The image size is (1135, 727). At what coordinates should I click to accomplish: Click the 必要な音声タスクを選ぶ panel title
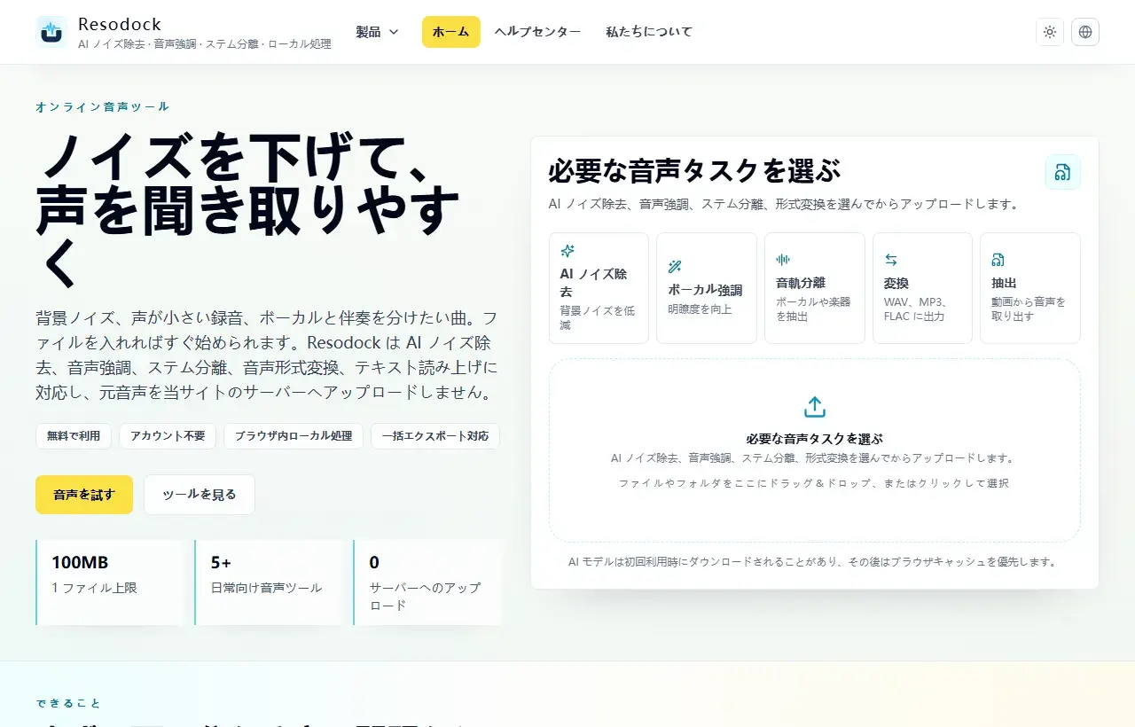694,170
